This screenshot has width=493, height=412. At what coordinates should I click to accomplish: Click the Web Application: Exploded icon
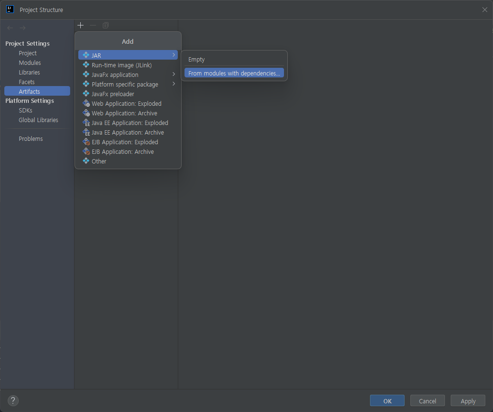click(x=86, y=103)
